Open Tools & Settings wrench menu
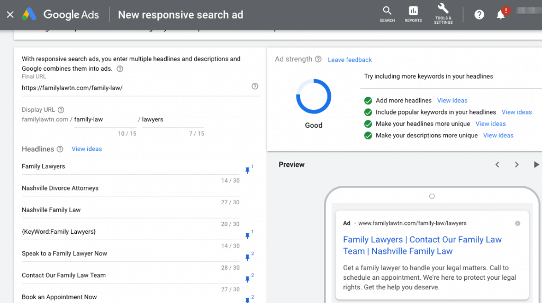Viewport: 542px width, 303px height. click(443, 14)
